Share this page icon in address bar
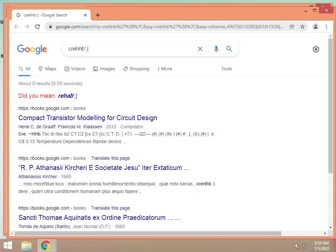Viewport: 336px width, 252px height. (292, 27)
